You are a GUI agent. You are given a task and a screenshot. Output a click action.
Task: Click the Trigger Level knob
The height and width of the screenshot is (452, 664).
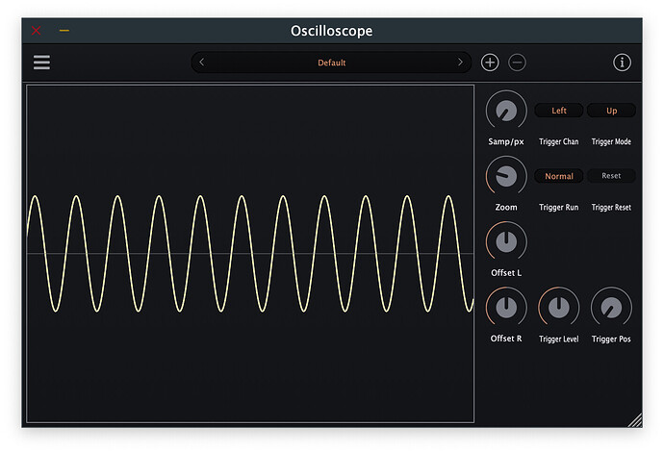[x=558, y=307]
